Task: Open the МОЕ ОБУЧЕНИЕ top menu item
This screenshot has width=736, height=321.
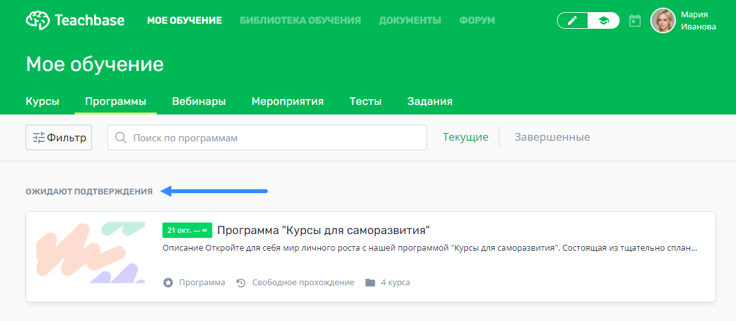Action: click(184, 20)
